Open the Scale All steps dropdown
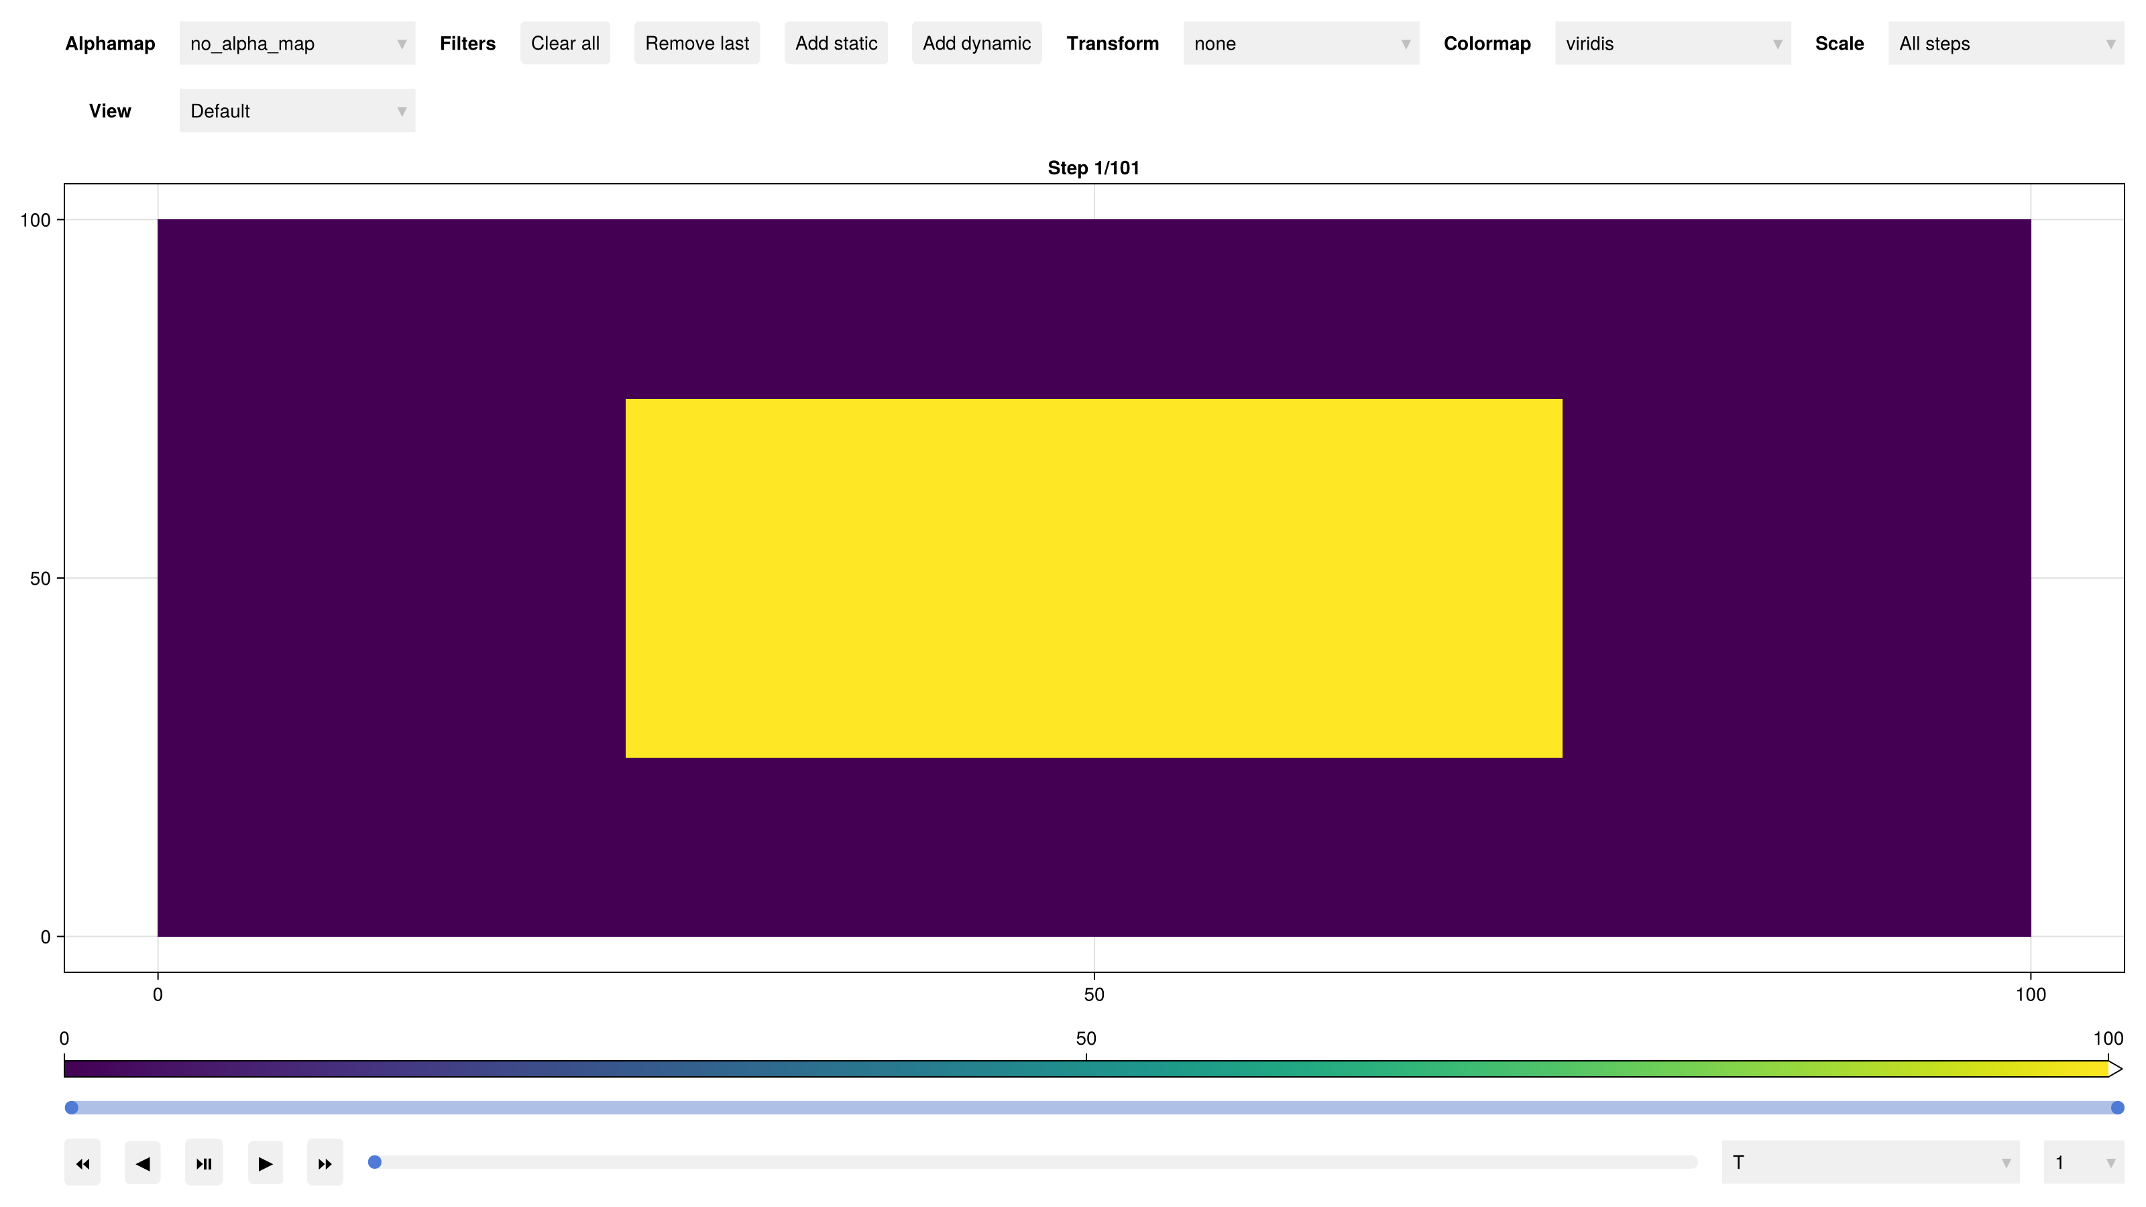The image size is (2146, 1207). tap(2005, 44)
